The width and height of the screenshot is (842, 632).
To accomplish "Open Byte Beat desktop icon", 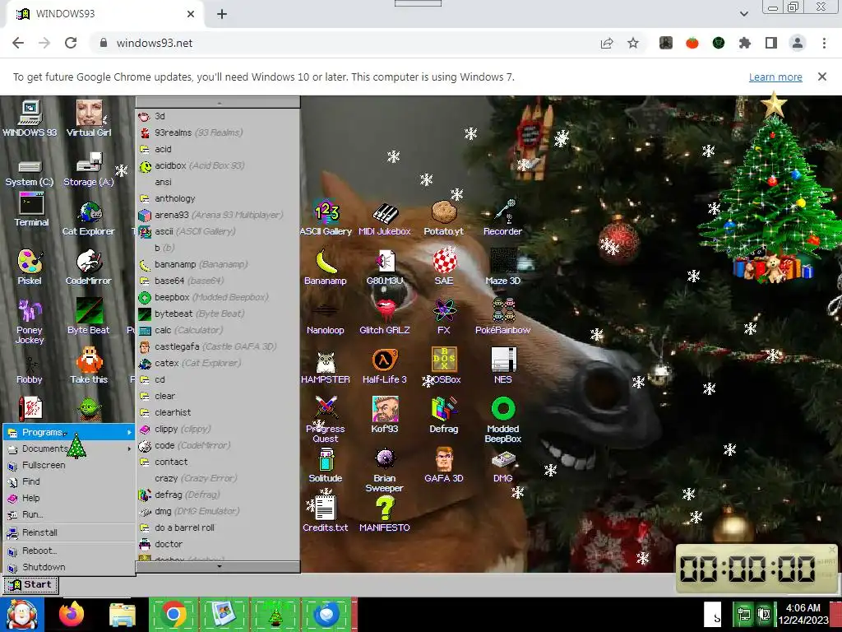I will [x=89, y=317].
